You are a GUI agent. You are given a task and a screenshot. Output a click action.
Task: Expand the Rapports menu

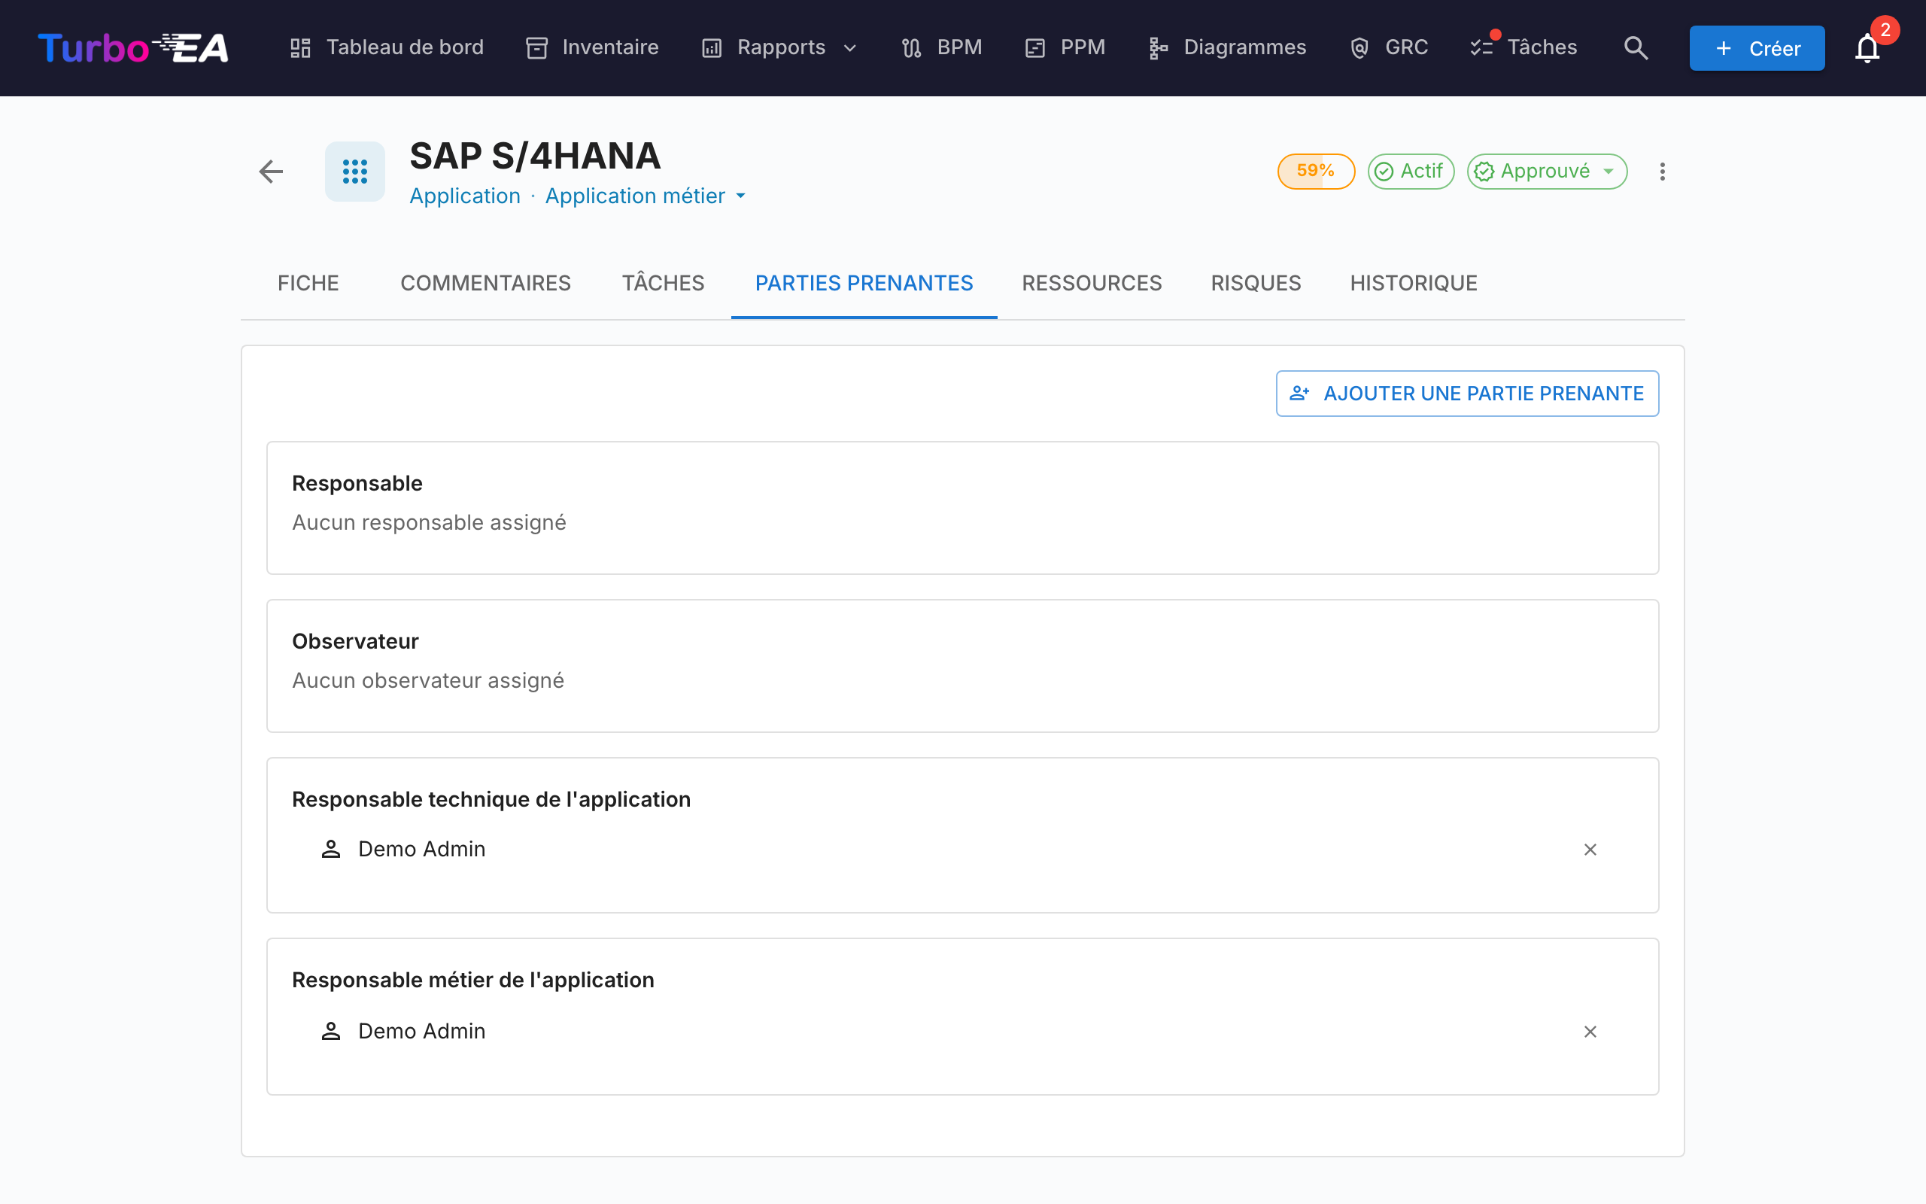click(780, 47)
